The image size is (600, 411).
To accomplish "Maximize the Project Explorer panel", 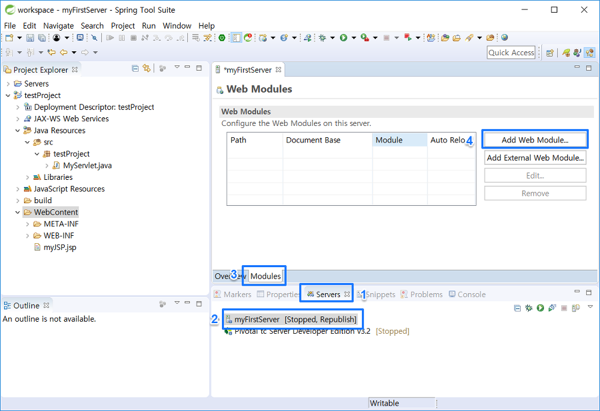I will 199,68.
